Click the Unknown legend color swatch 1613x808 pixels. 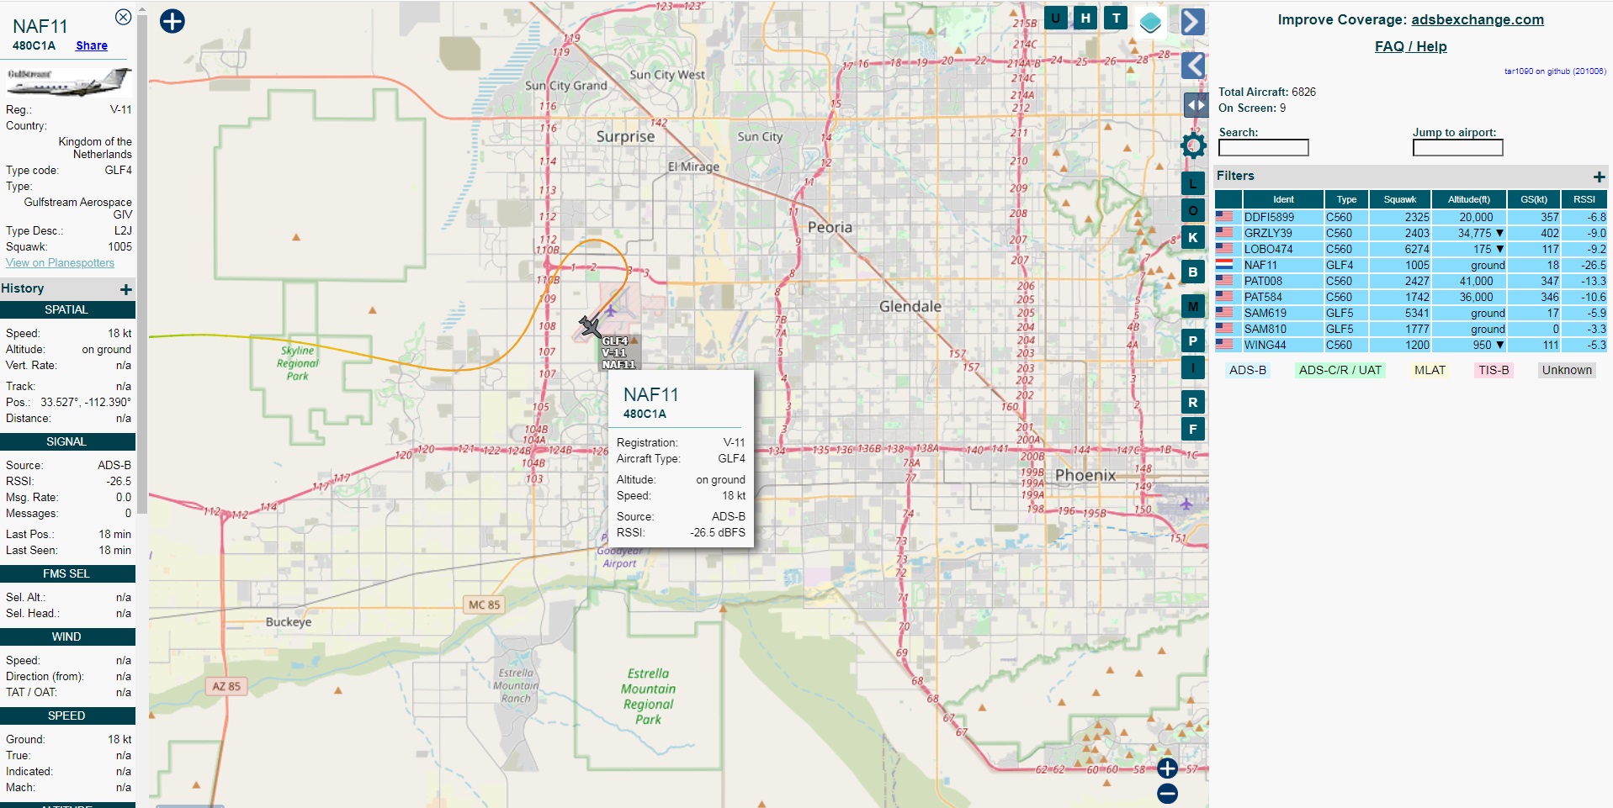[1567, 370]
